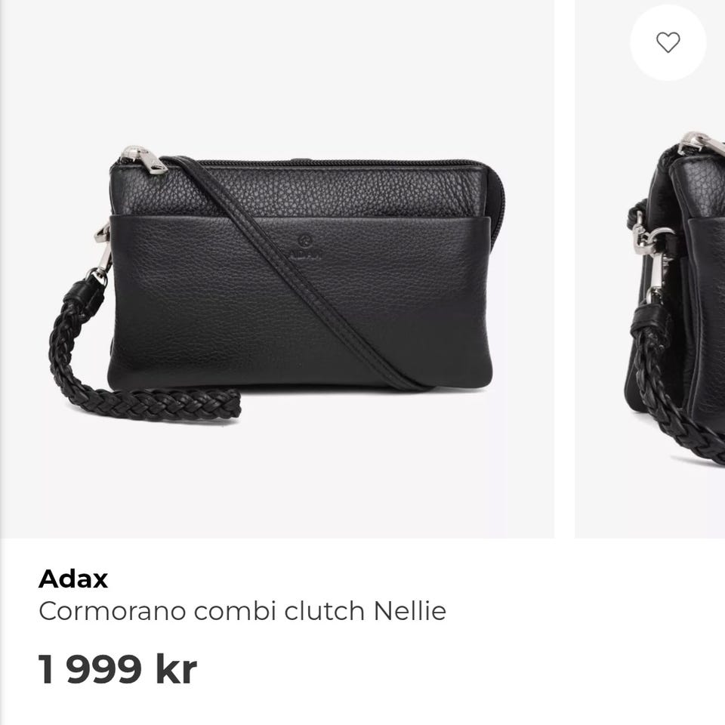Click the crossbody strap across the bag front

(x=296, y=273)
